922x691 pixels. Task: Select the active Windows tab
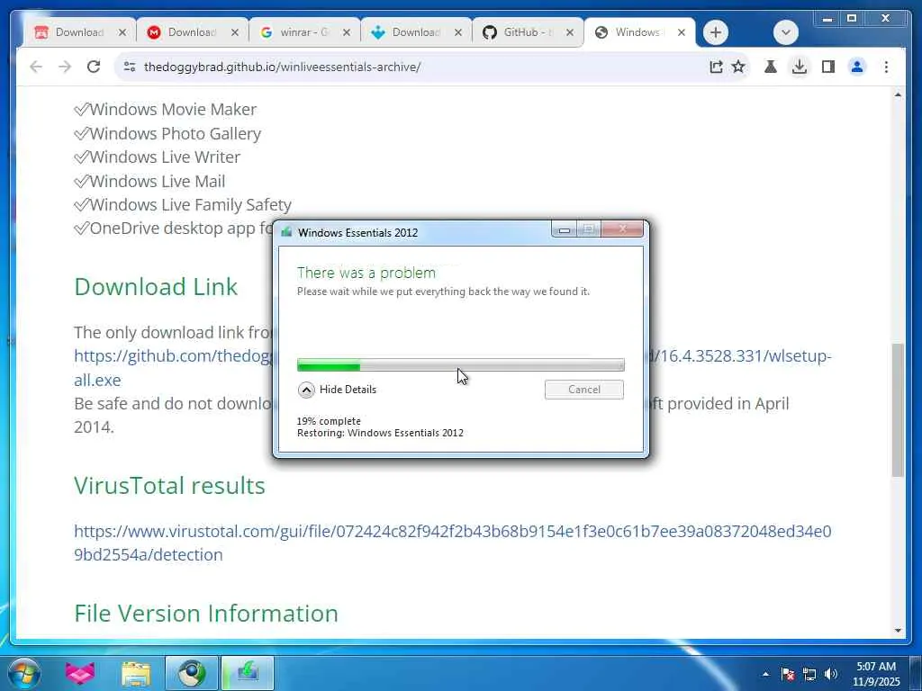click(637, 32)
